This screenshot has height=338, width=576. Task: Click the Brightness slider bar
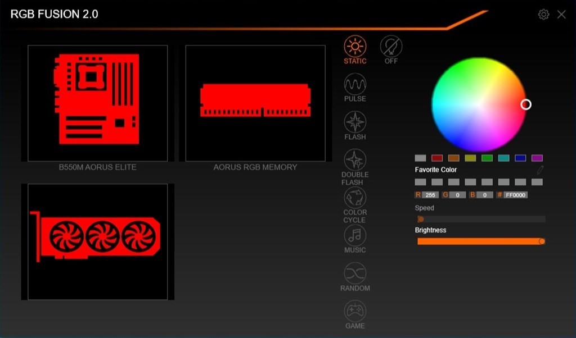[x=481, y=241]
